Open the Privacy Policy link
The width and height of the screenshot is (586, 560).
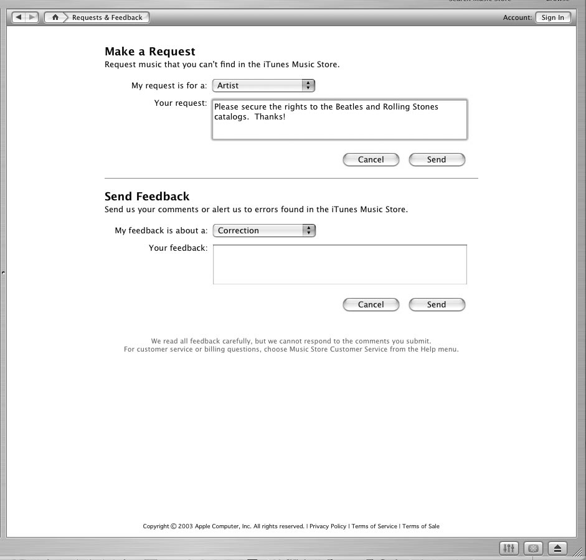(x=328, y=526)
